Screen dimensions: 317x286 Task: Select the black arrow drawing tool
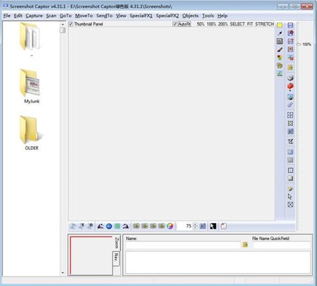tap(280, 33)
